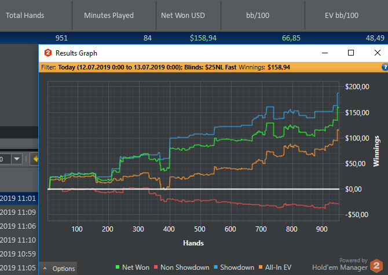Click the yellow diamond toolbar icon
Screen dimensions: 388x275
34,159
